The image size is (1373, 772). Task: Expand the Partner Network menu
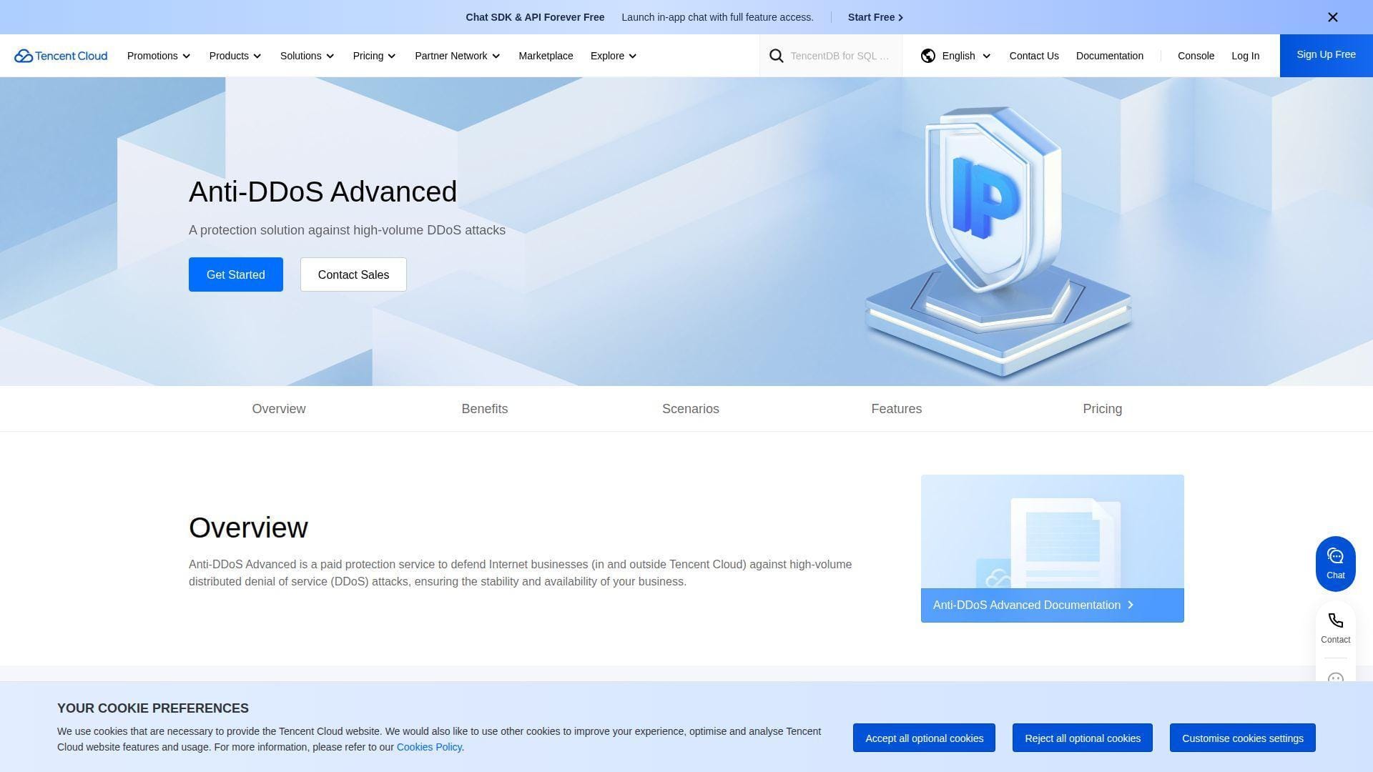[x=458, y=56]
